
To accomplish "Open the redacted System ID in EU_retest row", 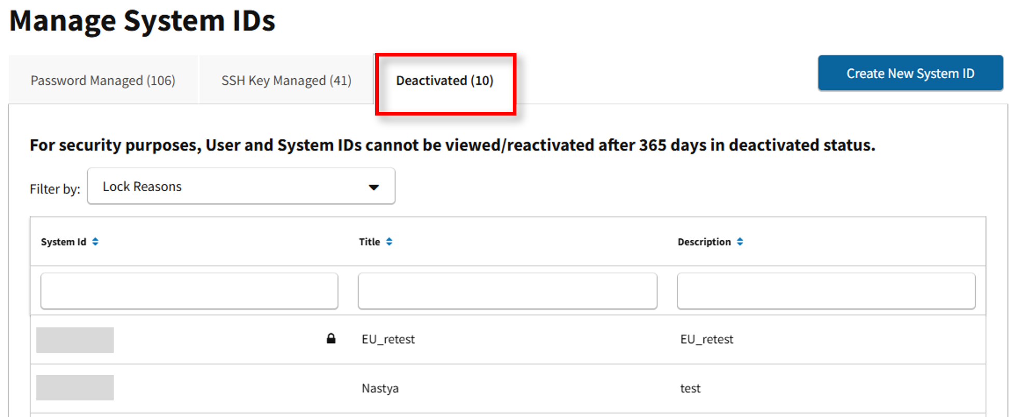I will pyautogui.click(x=75, y=340).
